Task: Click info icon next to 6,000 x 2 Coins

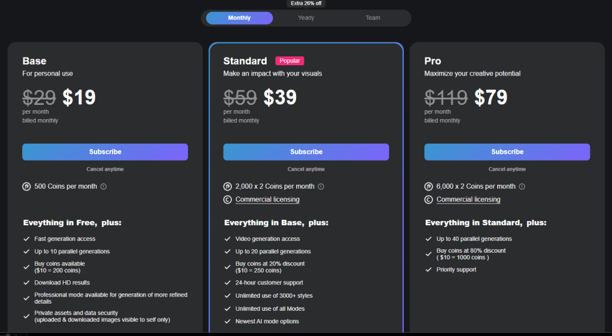Action: tap(522, 187)
